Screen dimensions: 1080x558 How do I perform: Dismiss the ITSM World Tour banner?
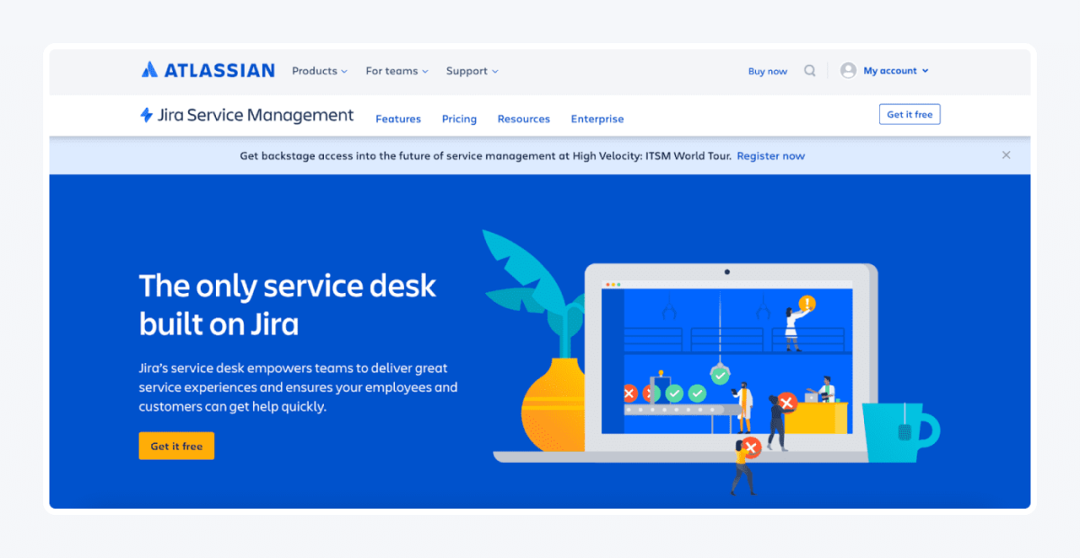1005,155
